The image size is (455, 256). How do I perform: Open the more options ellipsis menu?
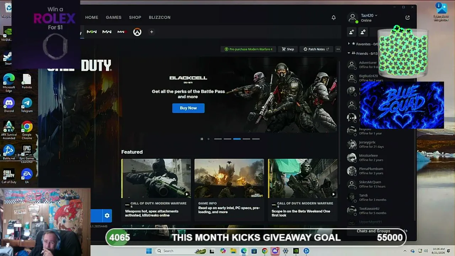click(x=338, y=49)
